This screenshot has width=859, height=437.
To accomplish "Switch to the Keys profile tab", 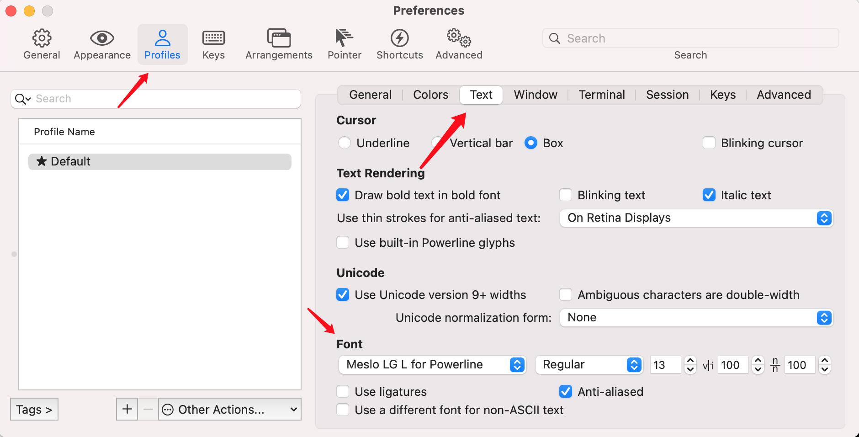I will pos(723,95).
